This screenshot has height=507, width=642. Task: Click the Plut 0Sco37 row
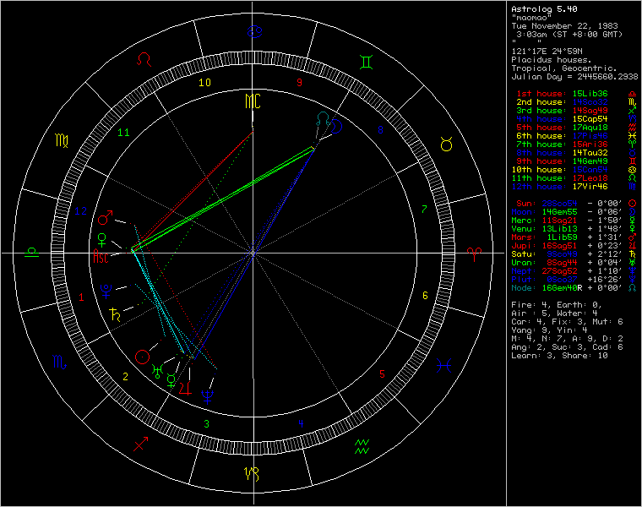pyautogui.click(x=574, y=280)
